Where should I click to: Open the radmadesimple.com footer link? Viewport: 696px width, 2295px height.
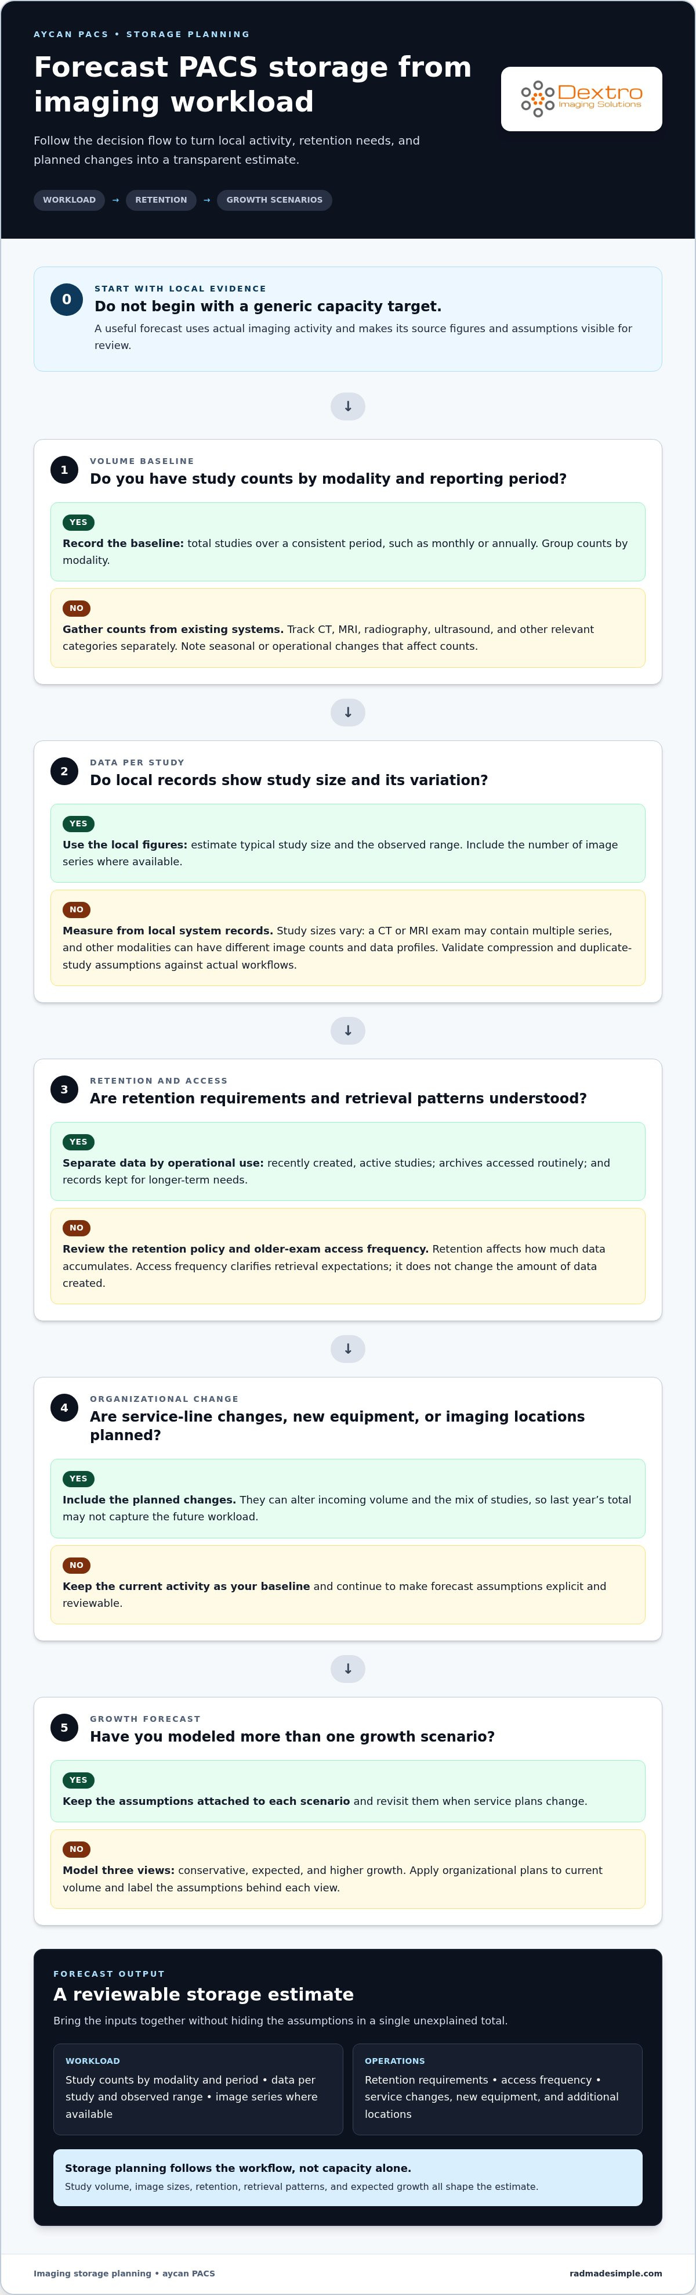616,2274
